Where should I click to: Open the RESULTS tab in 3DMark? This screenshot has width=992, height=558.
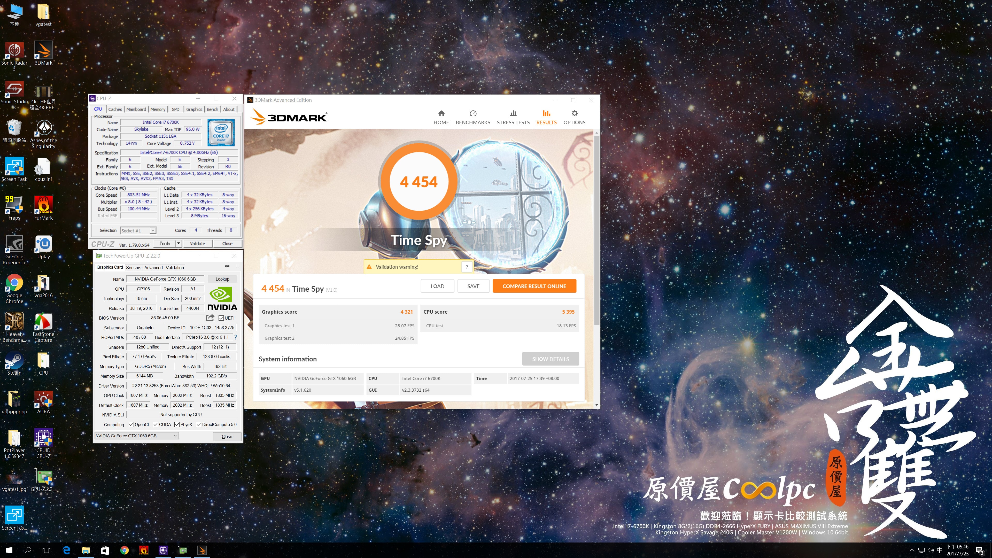click(x=546, y=117)
